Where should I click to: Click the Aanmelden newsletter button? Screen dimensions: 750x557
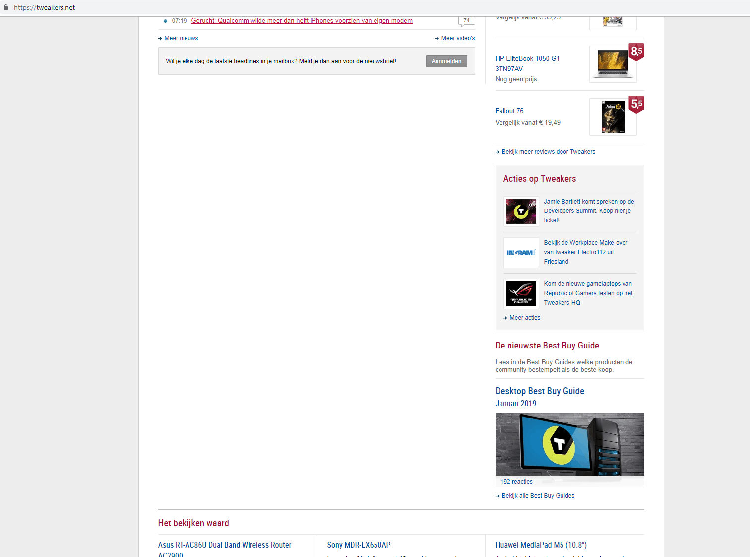tap(446, 61)
